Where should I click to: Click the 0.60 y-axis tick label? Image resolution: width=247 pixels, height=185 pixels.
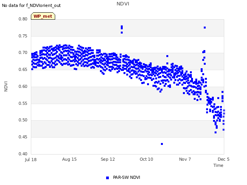tap(23, 86)
